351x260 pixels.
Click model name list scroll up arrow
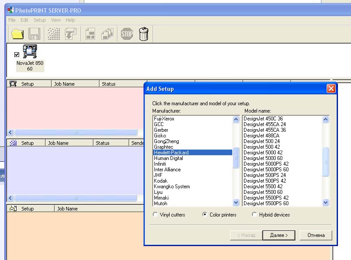point(326,119)
